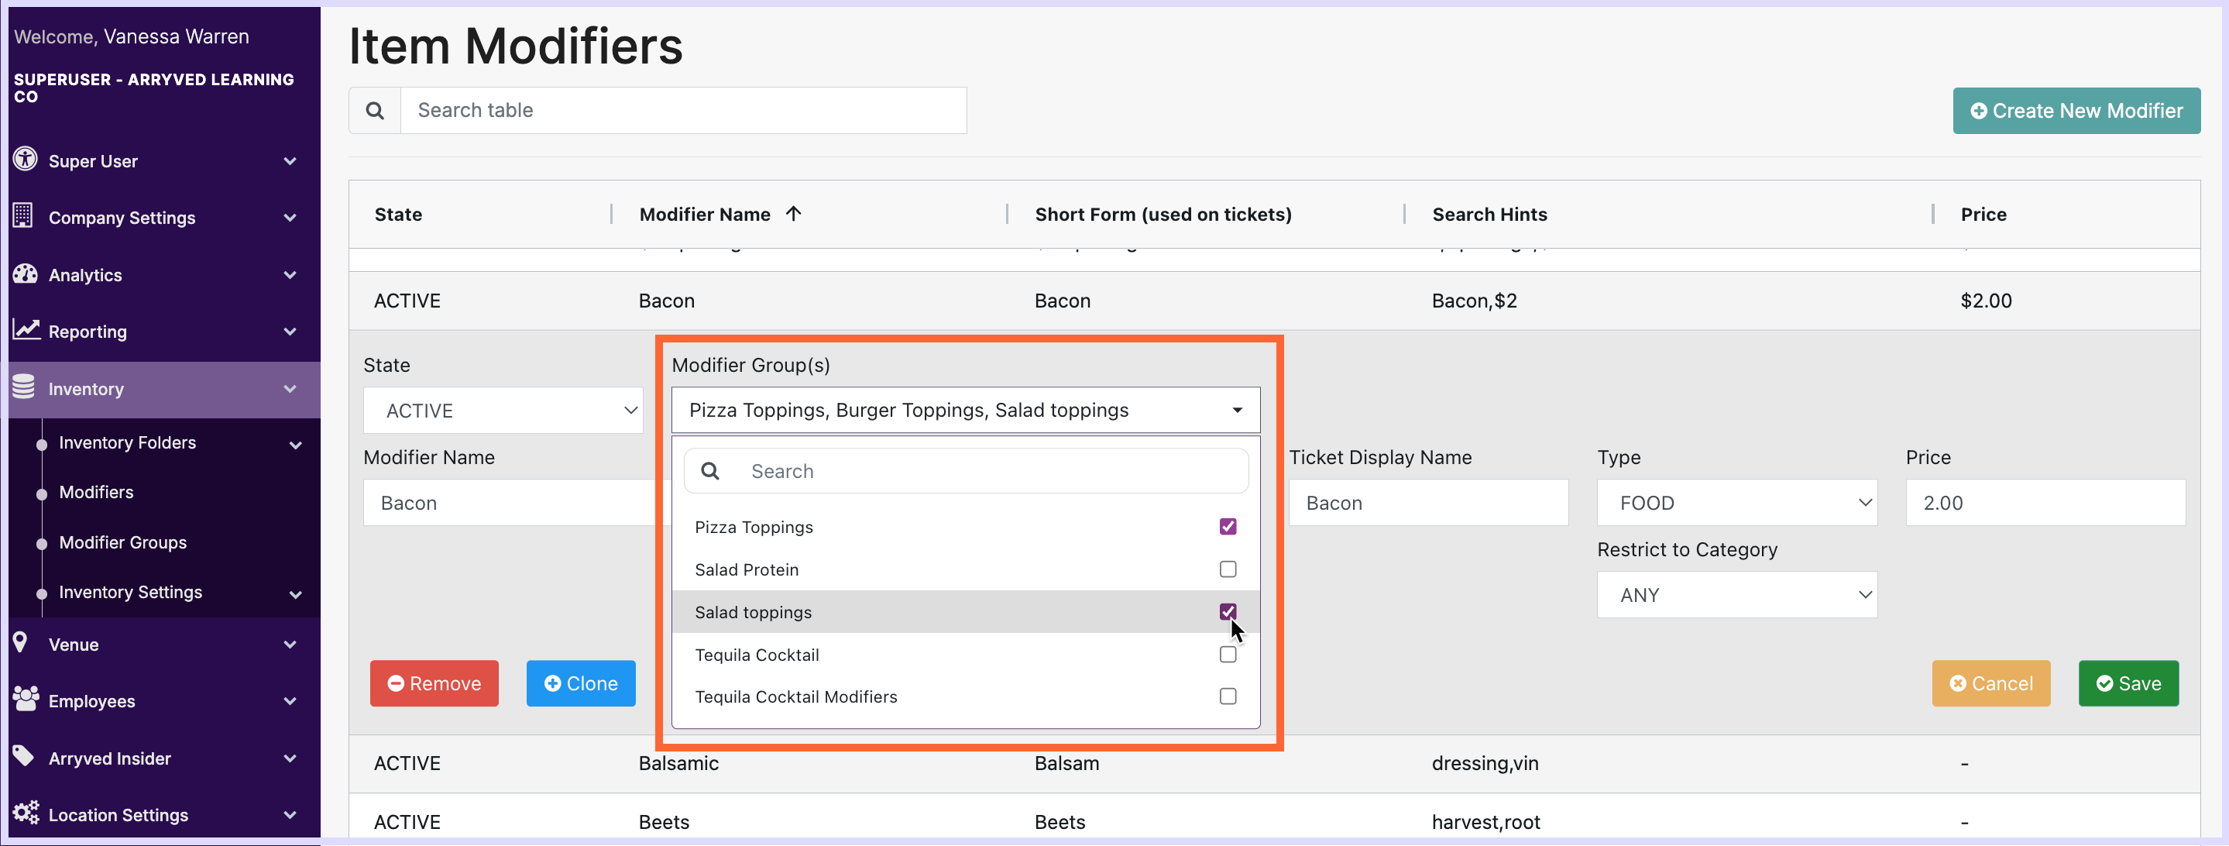Go to Modifiers in the Inventory menu
Image resolution: width=2229 pixels, height=846 pixels.
pyautogui.click(x=96, y=492)
